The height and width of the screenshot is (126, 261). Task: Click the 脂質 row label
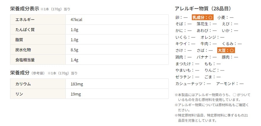point(19,40)
